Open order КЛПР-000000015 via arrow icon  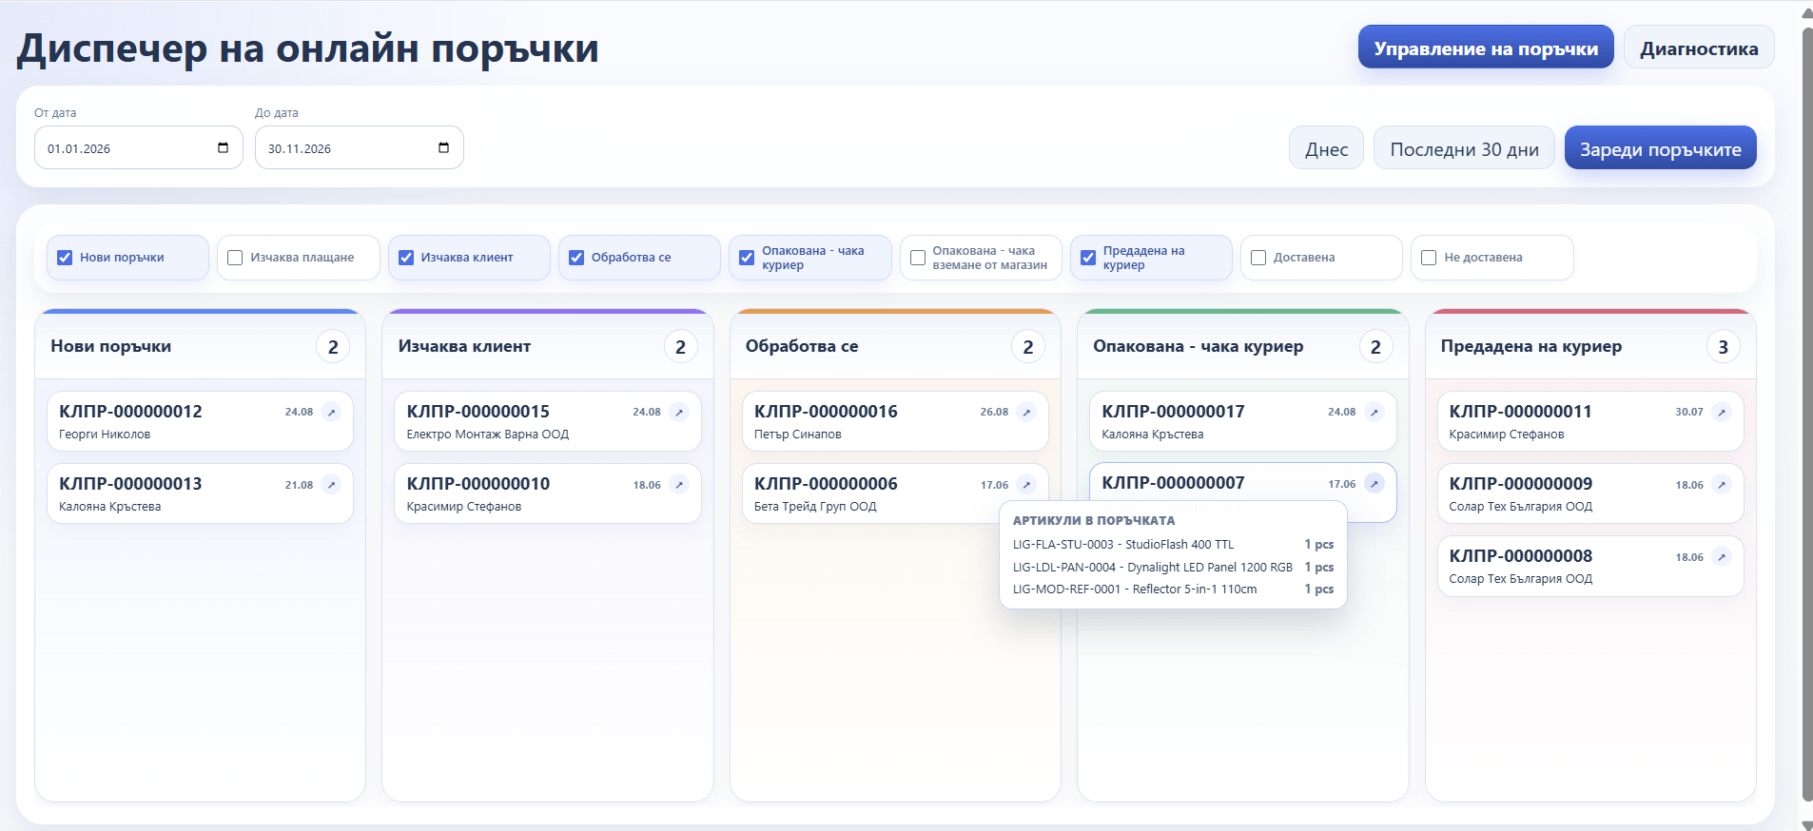(x=679, y=412)
